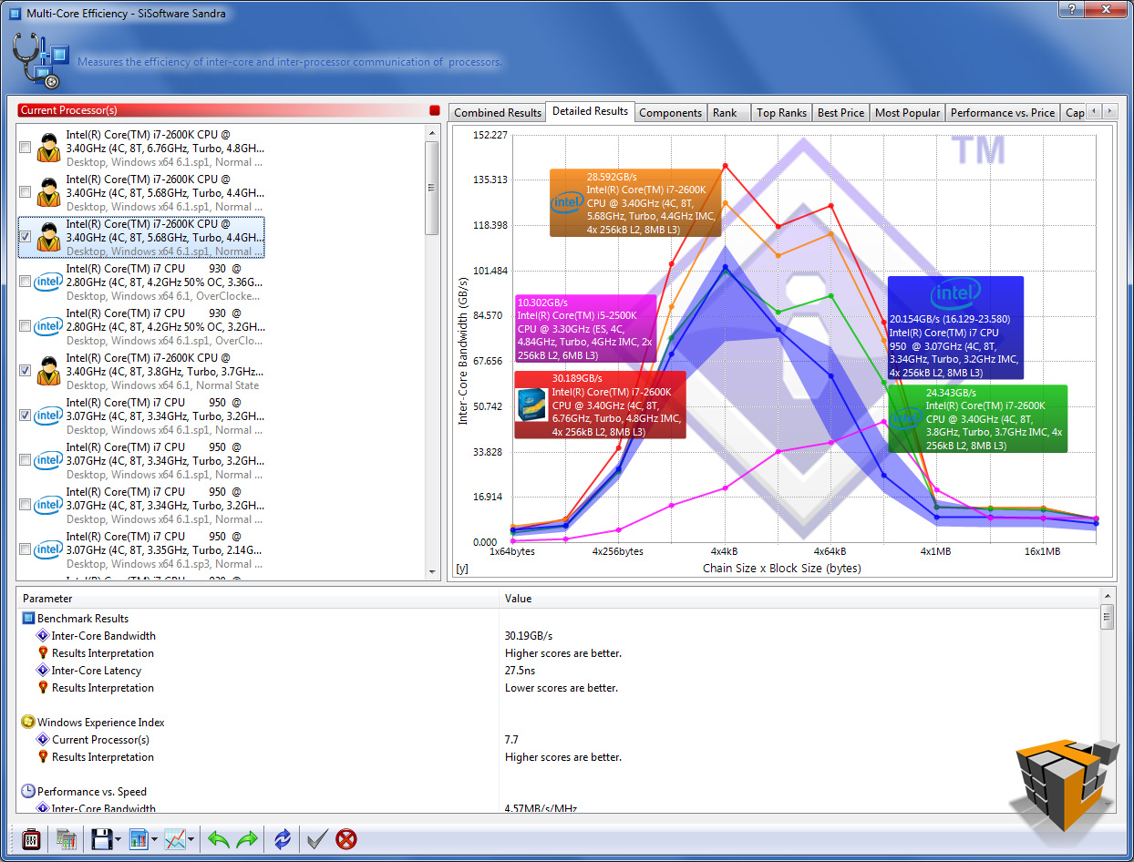This screenshot has width=1134, height=862.
Task: Go forward with the green right arrow
Action: click(247, 839)
